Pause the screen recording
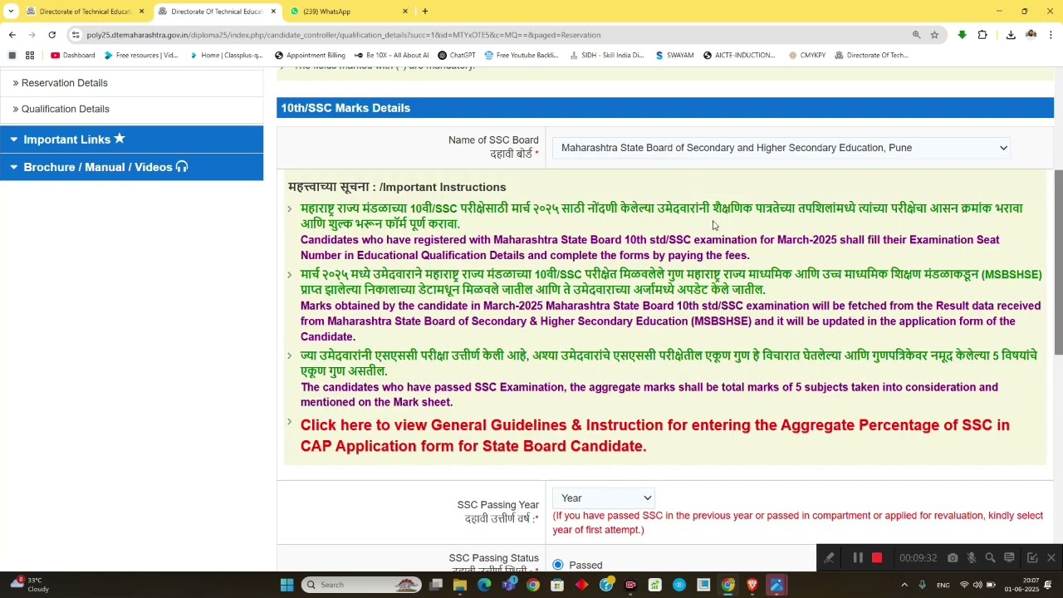Screen dimensions: 1063x598 (x=858, y=558)
